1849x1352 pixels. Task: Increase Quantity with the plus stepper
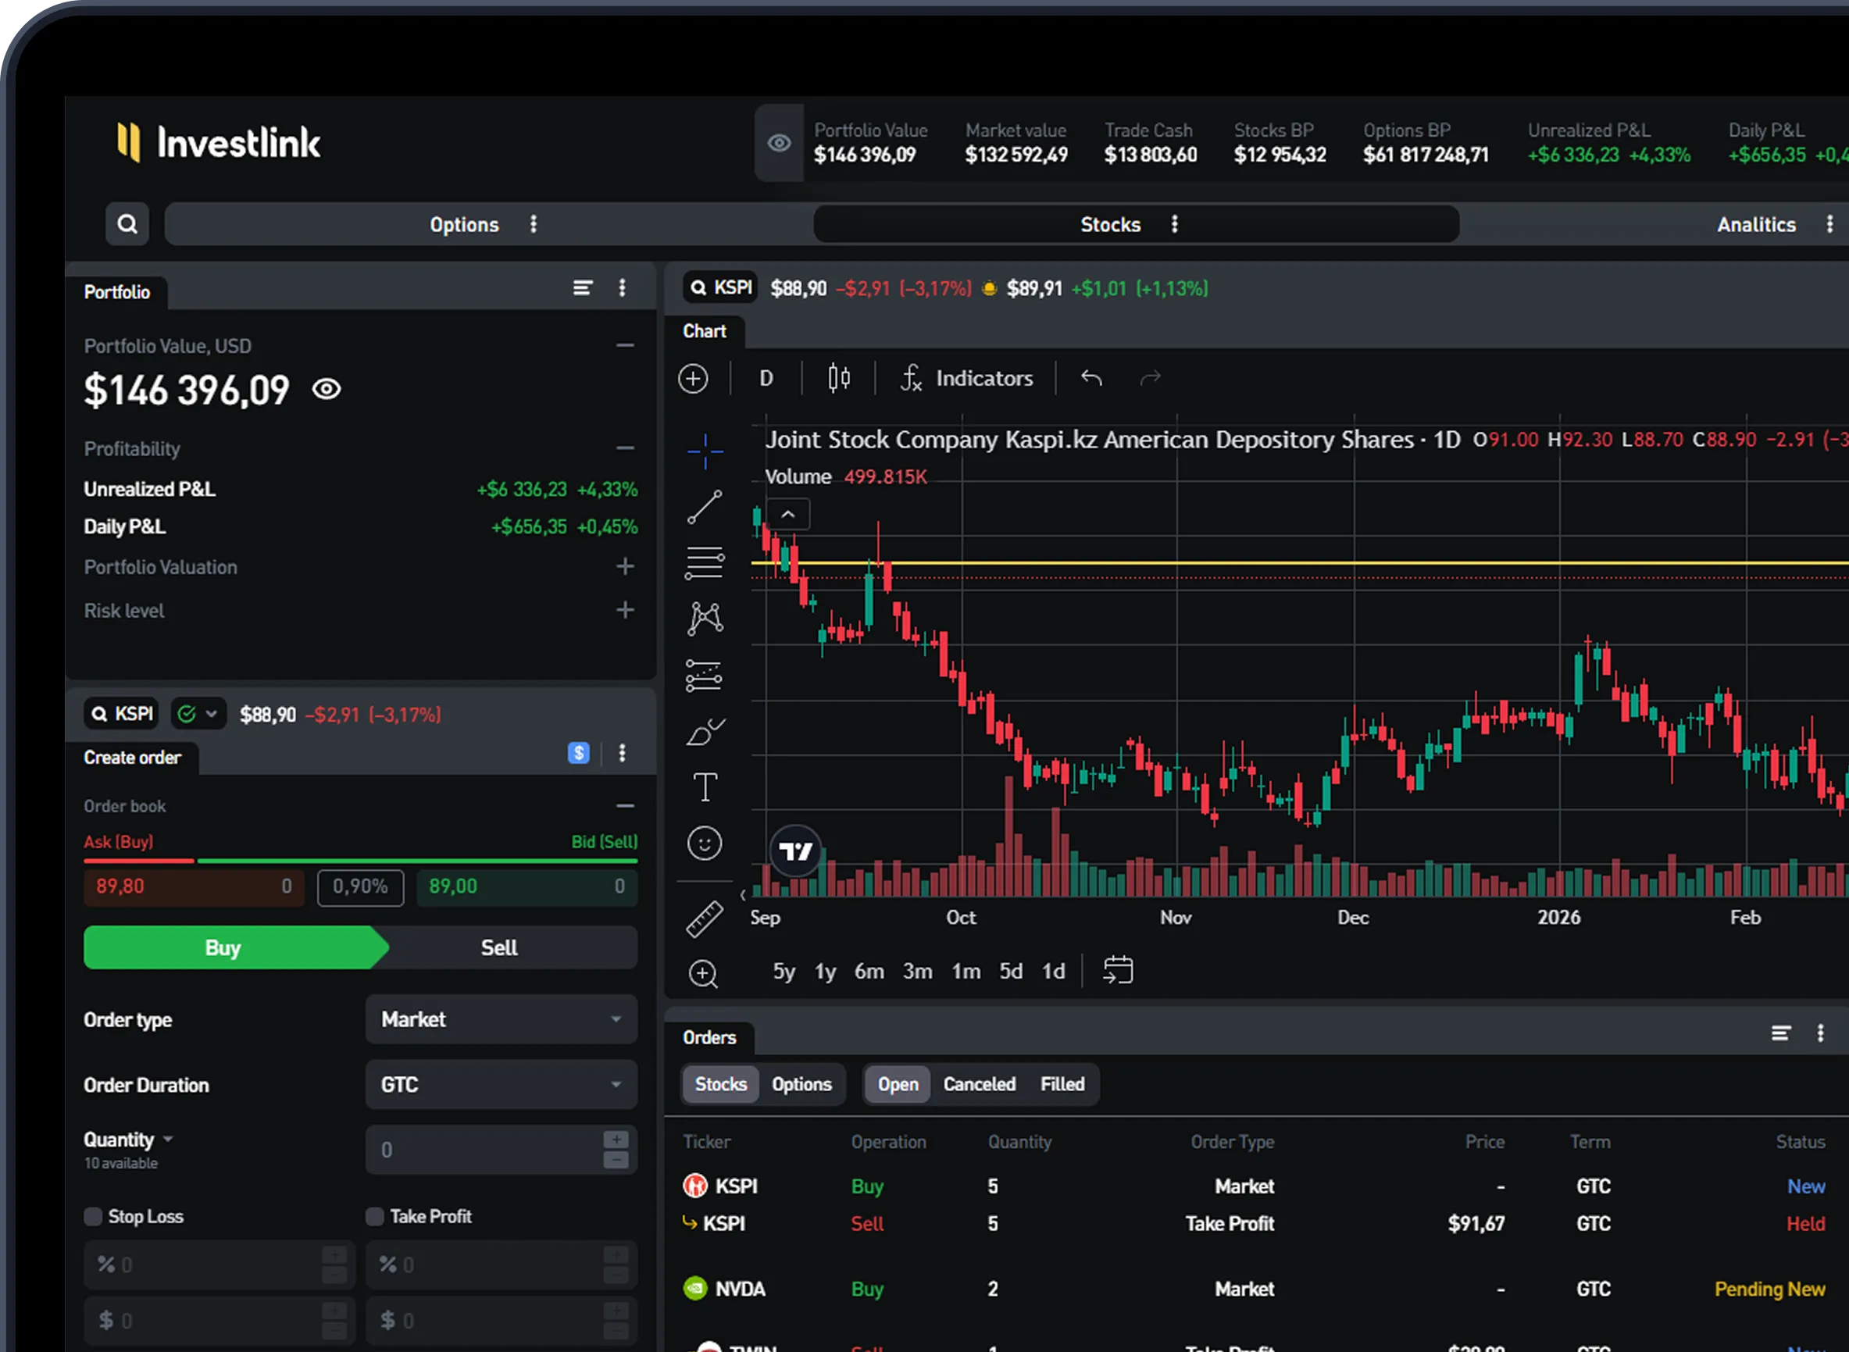pos(616,1140)
